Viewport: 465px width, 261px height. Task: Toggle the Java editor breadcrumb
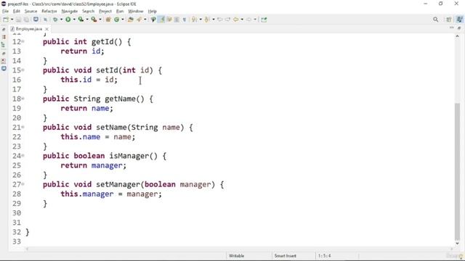153,20
